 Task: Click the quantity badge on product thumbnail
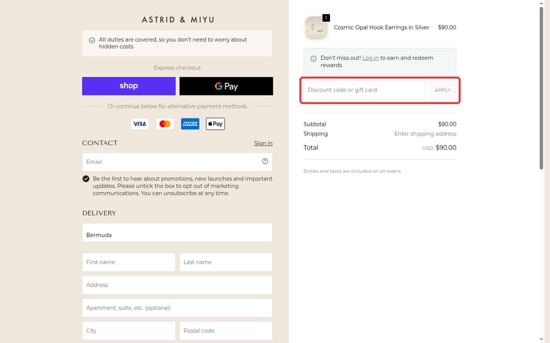[x=326, y=18]
